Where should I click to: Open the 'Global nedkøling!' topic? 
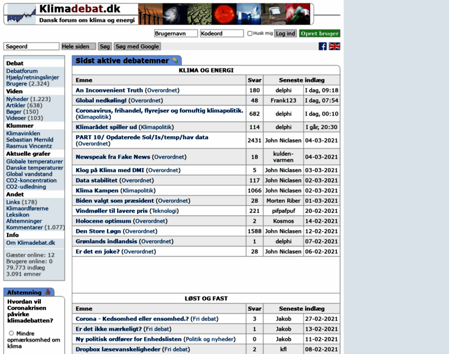click(101, 100)
